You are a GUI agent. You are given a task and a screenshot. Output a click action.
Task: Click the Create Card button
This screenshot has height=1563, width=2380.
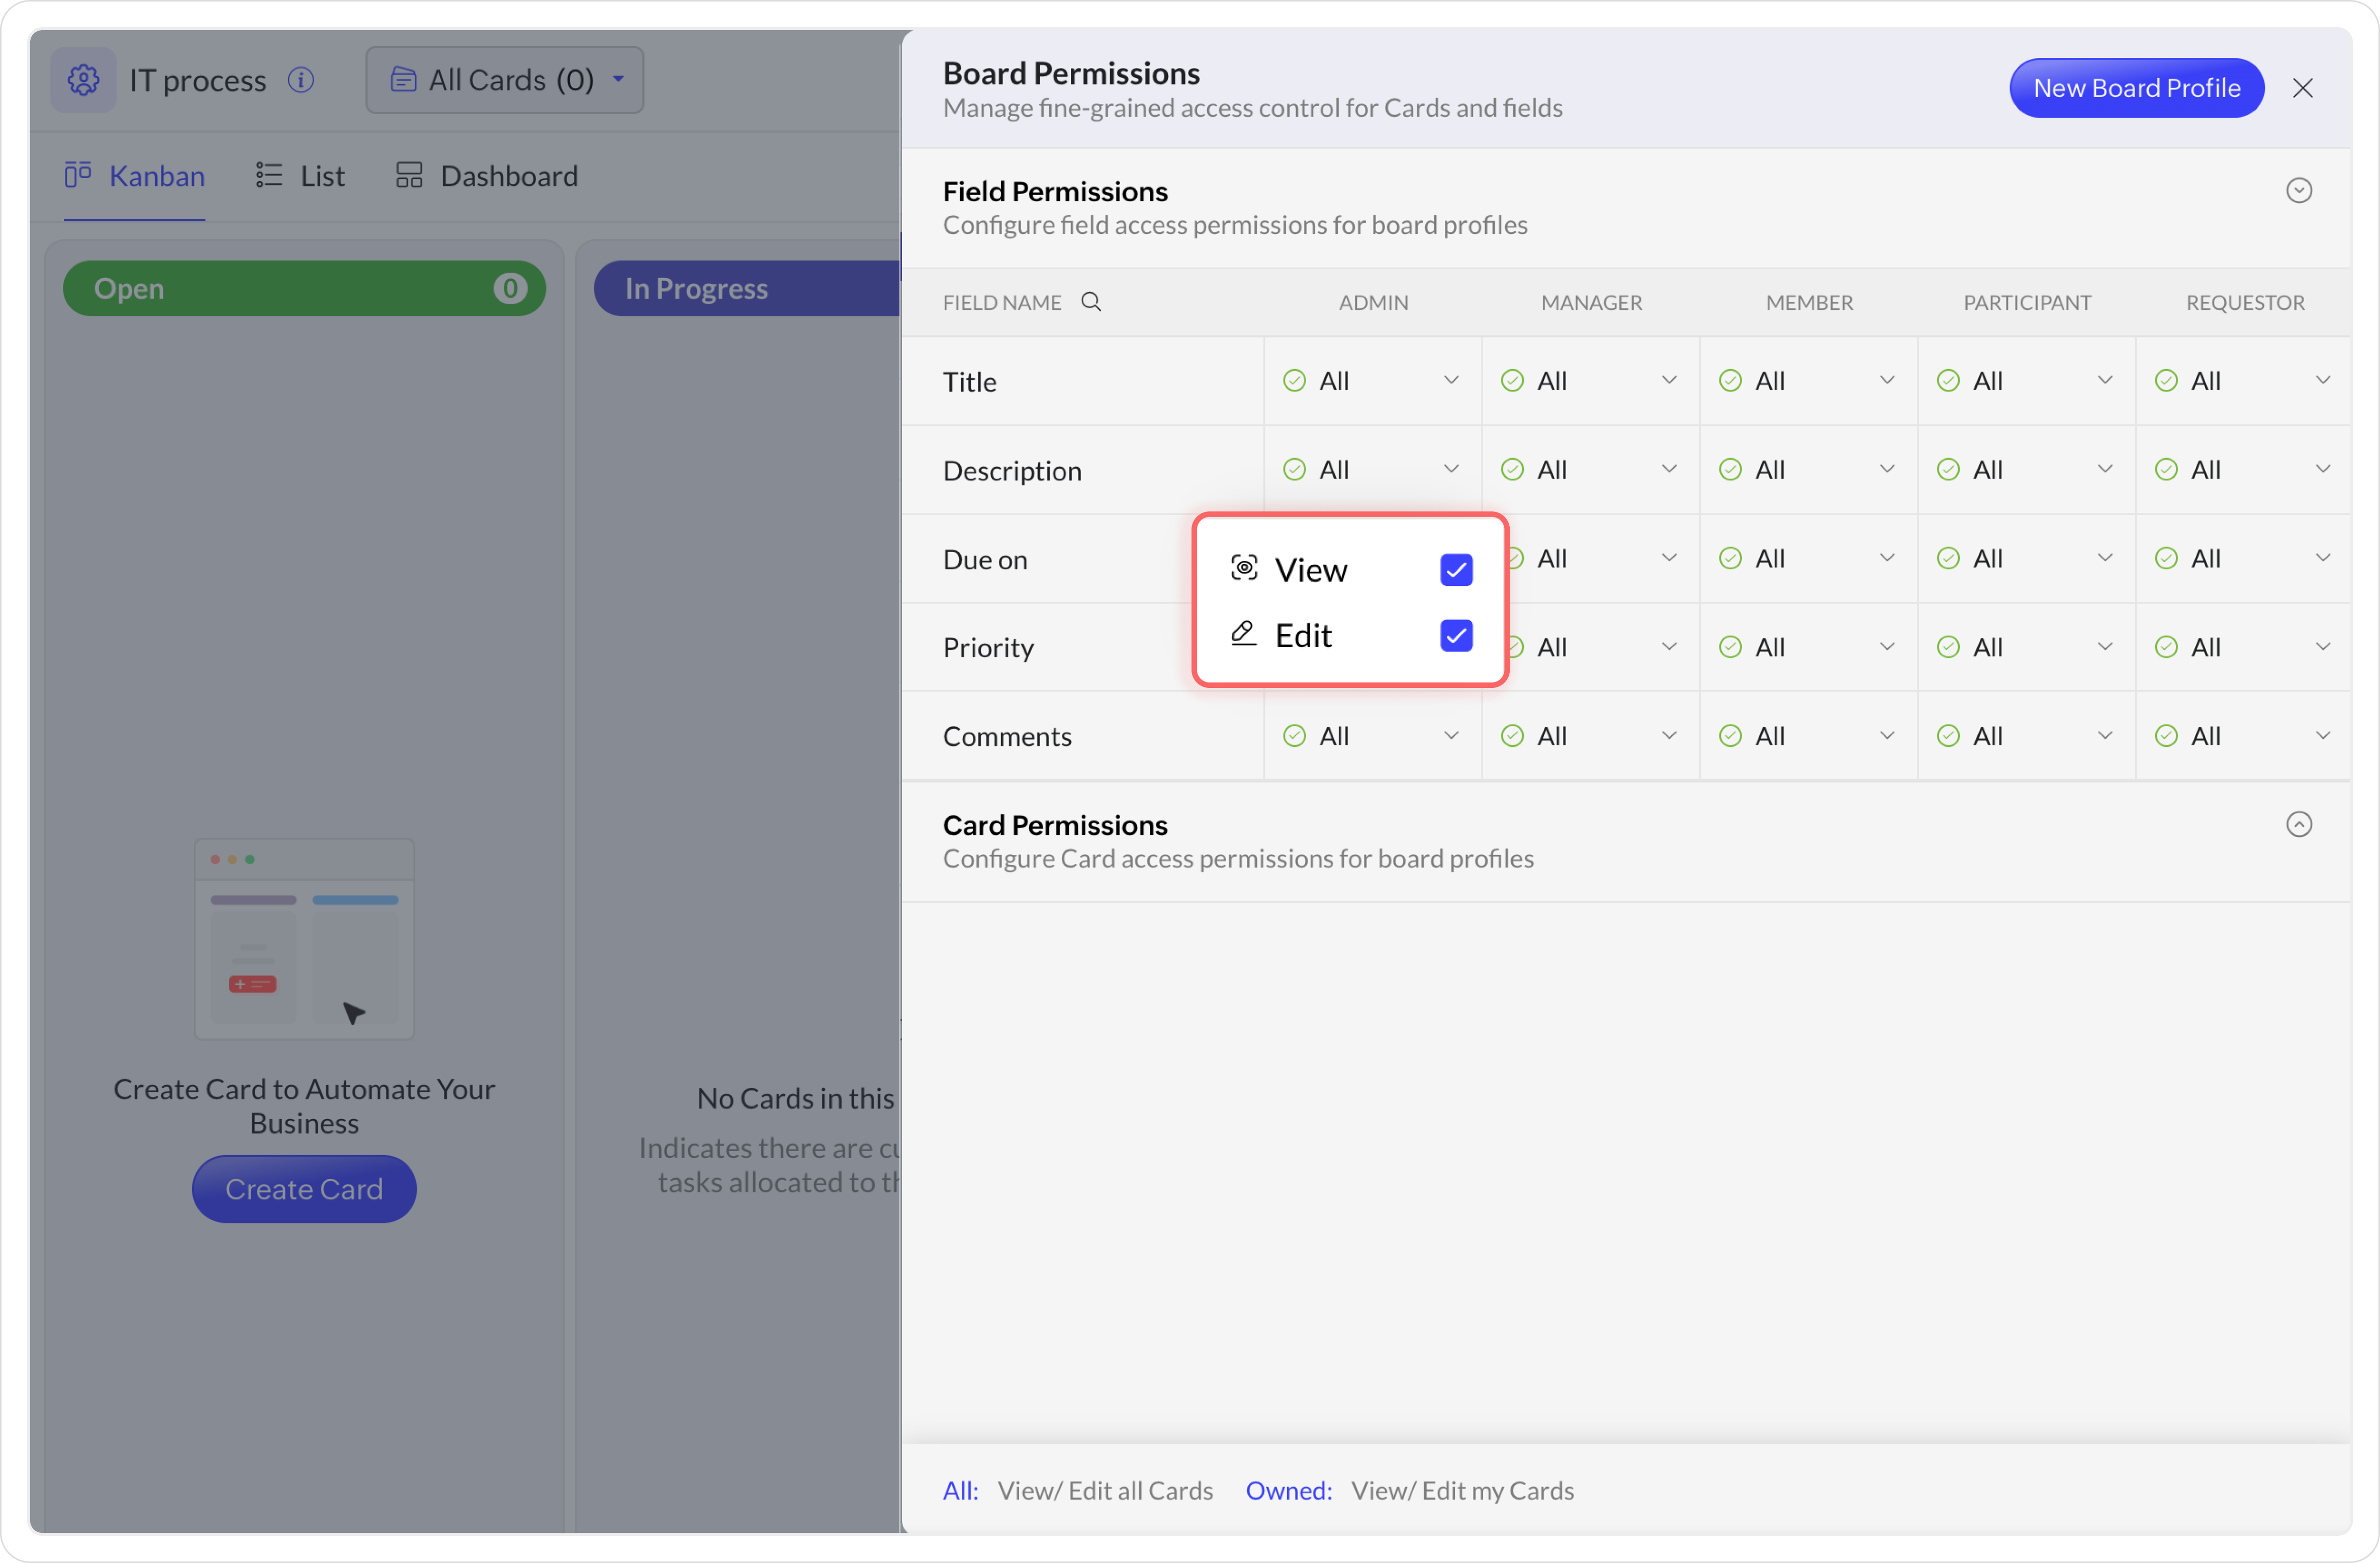click(x=304, y=1189)
